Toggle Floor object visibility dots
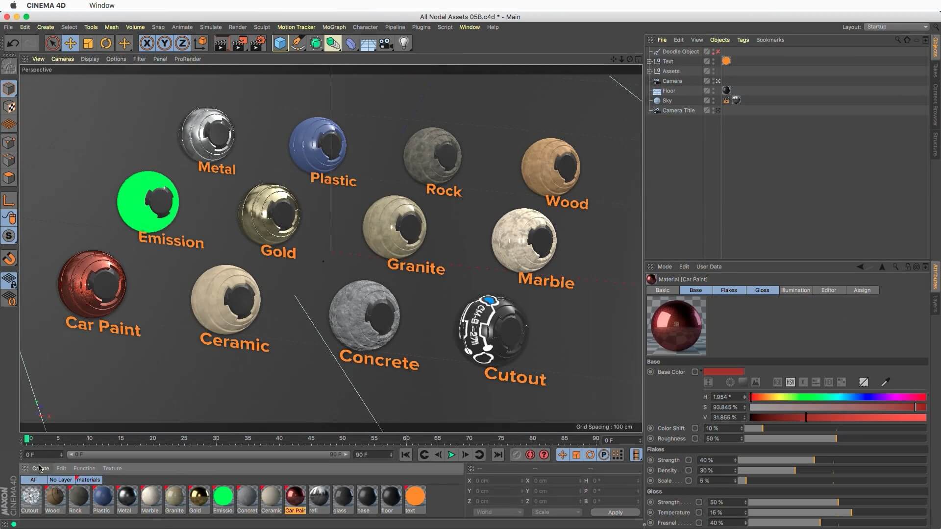 click(713, 91)
